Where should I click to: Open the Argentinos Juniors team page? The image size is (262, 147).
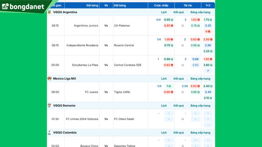(x=86, y=25)
